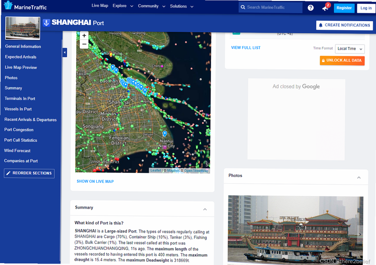
Task: Zoom in on the map with plus
Action: pyautogui.click(x=84, y=36)
